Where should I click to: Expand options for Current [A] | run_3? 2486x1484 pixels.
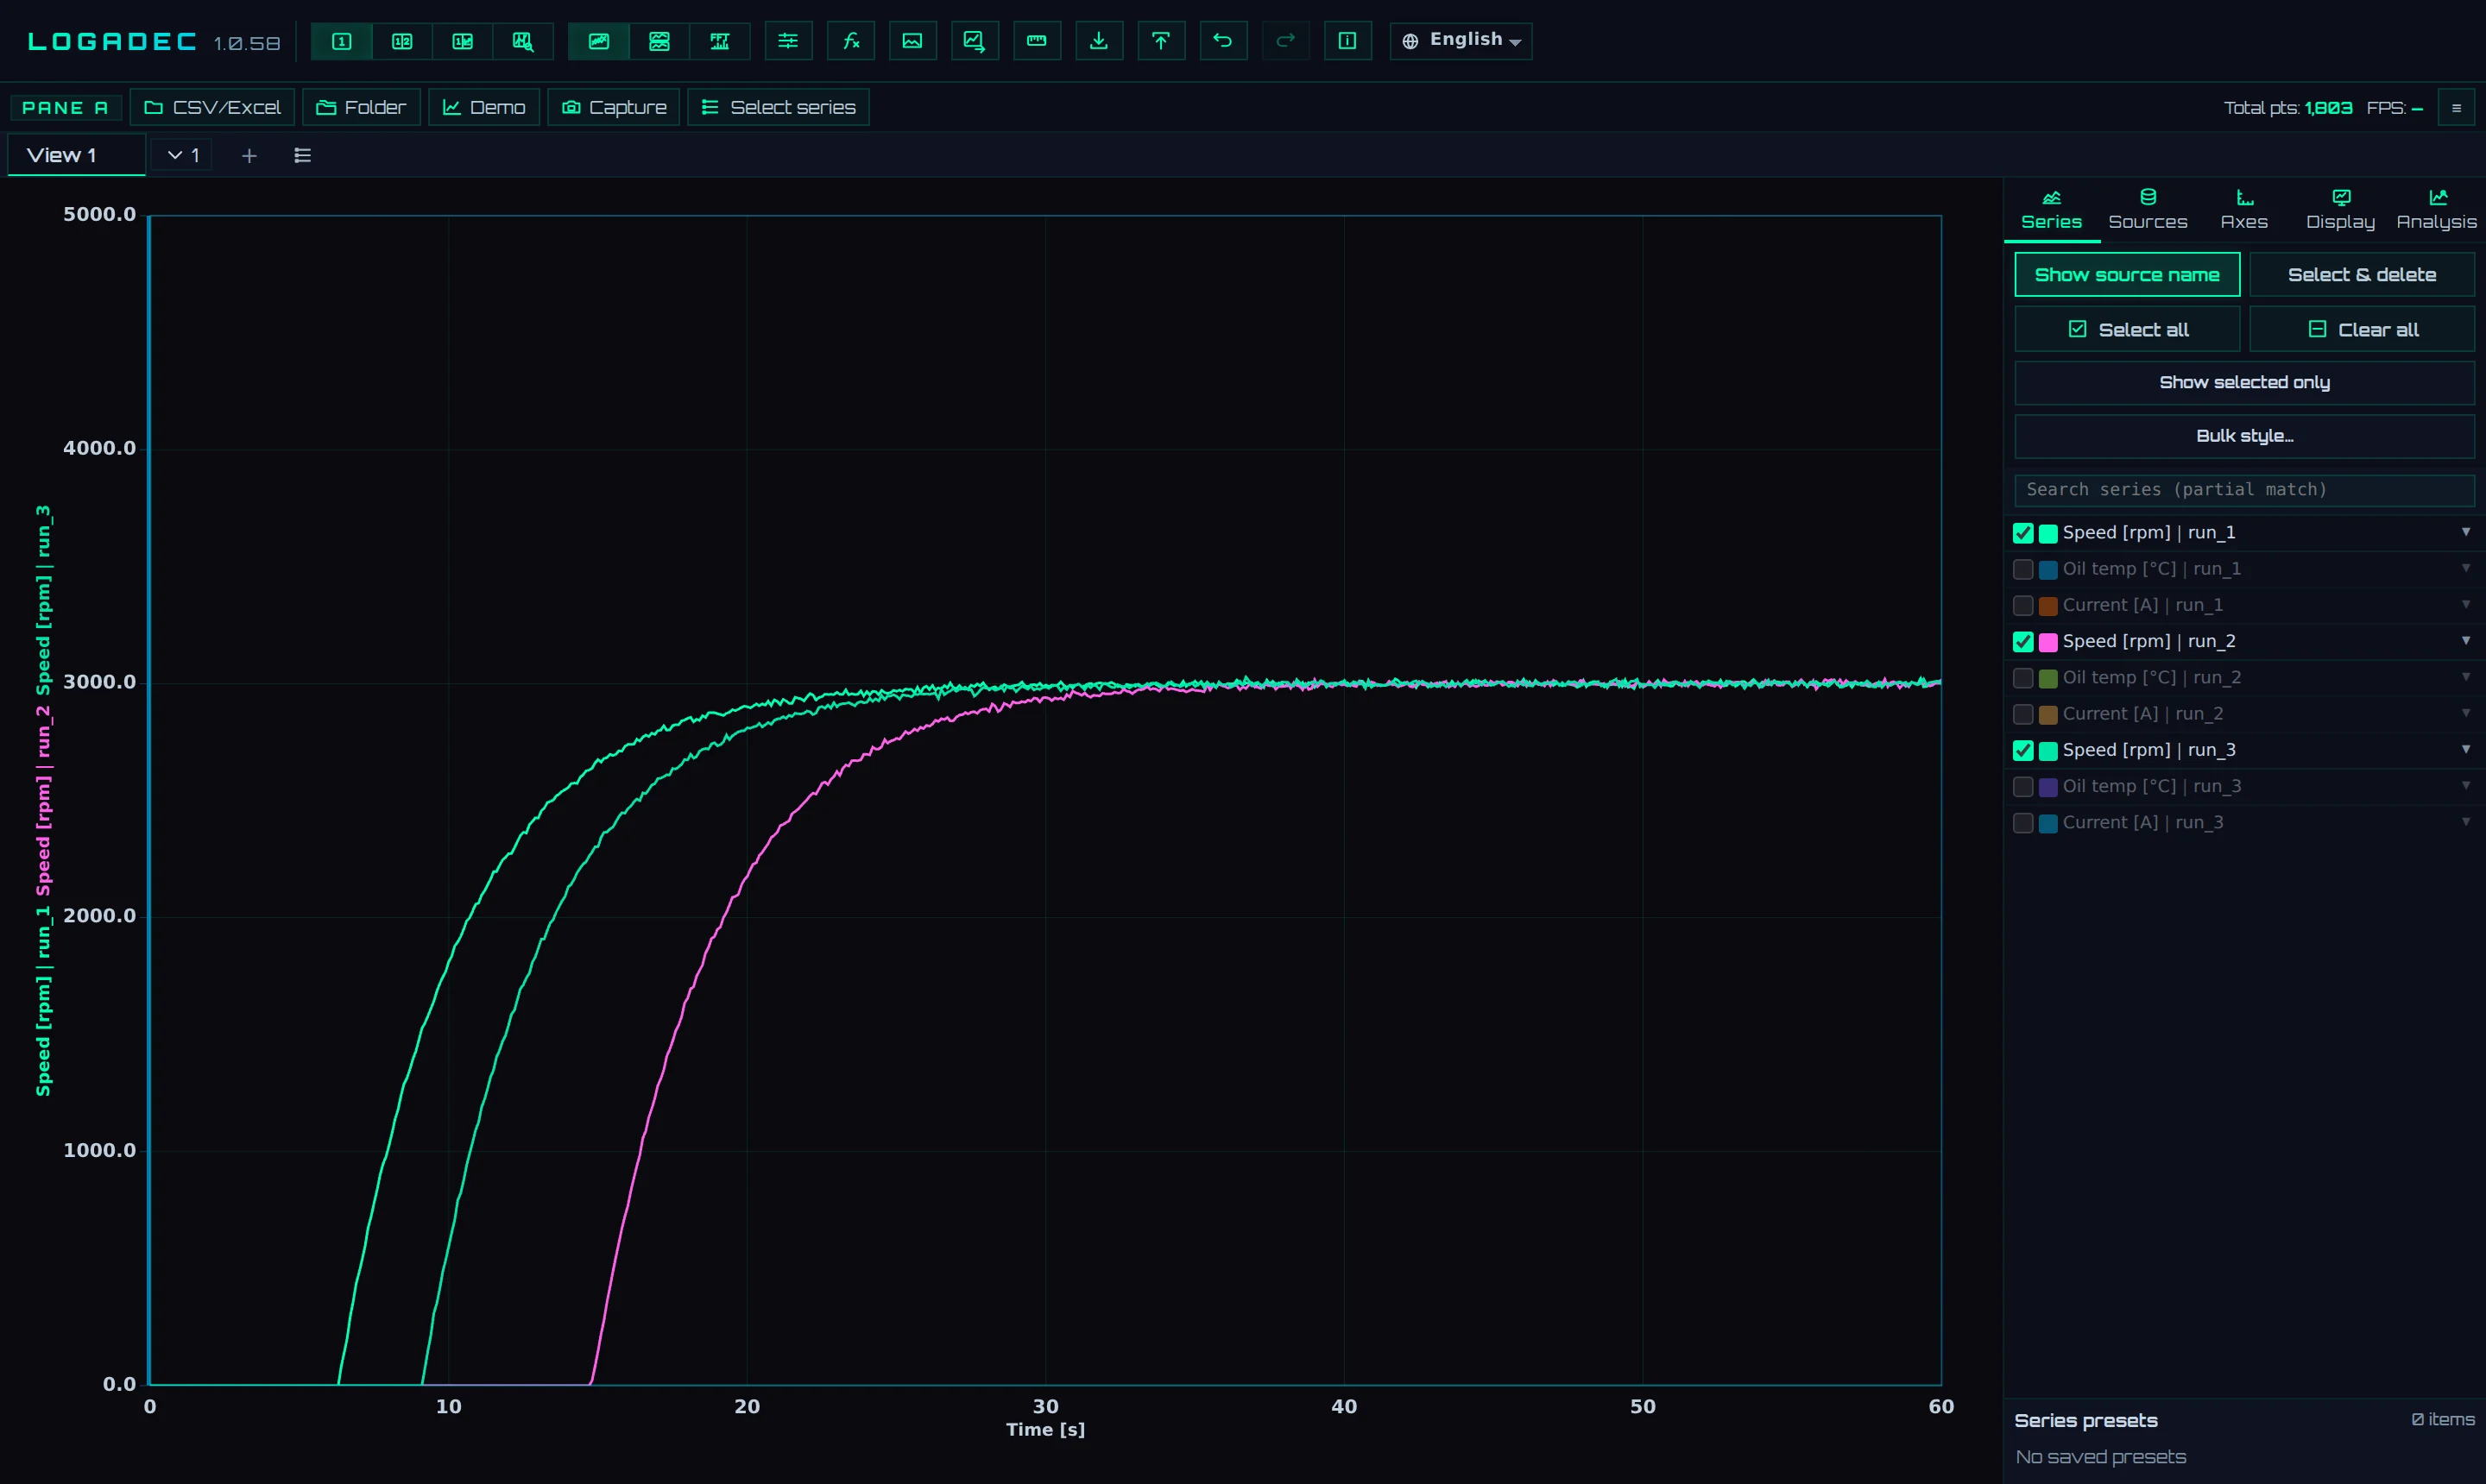tap(2466, 822)
